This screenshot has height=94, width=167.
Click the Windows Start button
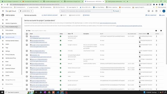[2, 92]
